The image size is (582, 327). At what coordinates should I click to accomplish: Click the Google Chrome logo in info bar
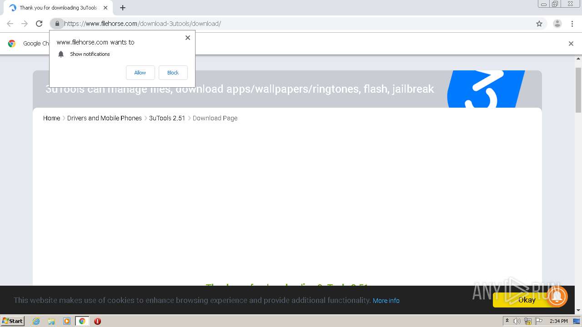pyautogui.click(x=12, y=44)
